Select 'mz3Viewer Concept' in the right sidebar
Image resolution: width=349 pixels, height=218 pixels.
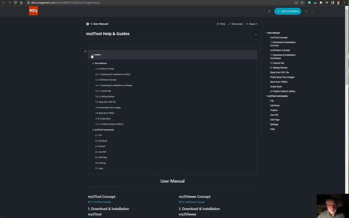(x=280, y=50)
